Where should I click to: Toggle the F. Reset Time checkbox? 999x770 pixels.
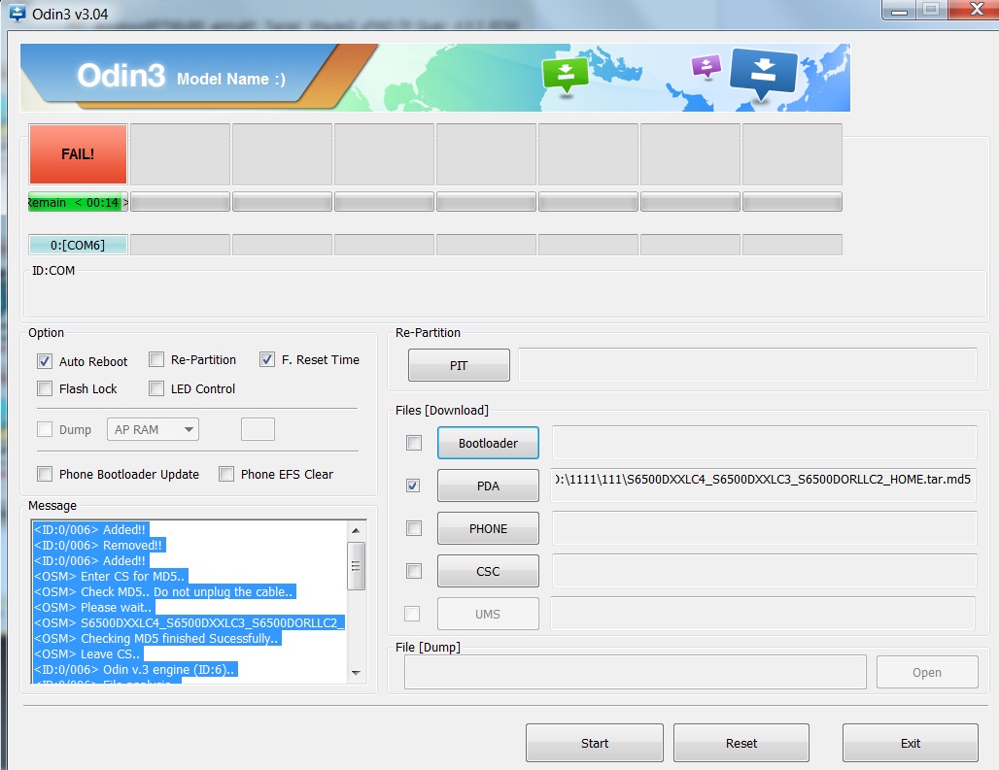[x=267, y=359]
